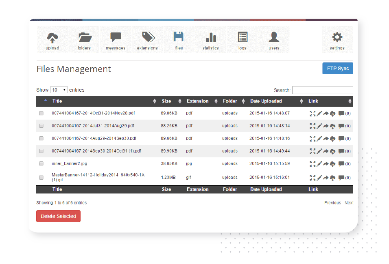Select the inner_banner2.jpg checkbox
The width and height of the screenshot is (389, 264).
click(x=41, y=164)
